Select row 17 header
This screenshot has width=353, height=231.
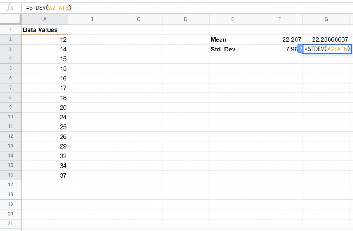tap(10, 185)
